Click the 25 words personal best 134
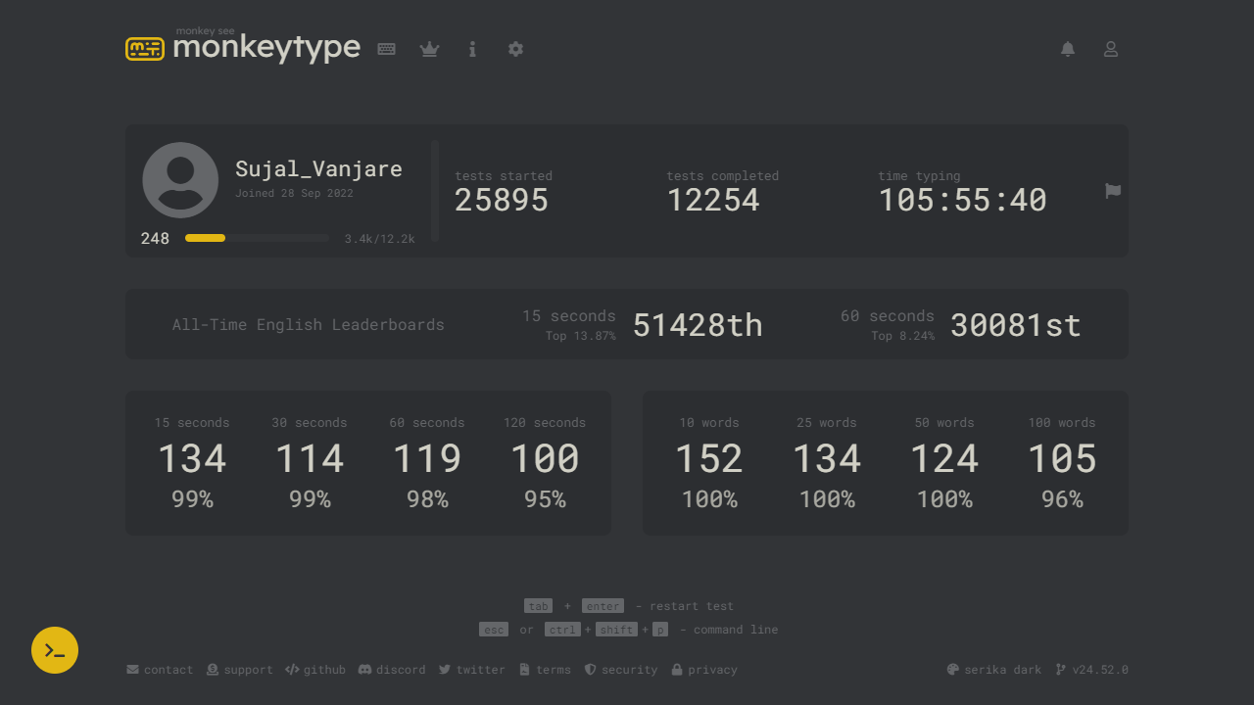1254x705 pixels. pyautogui.click(x=827, y=458)
